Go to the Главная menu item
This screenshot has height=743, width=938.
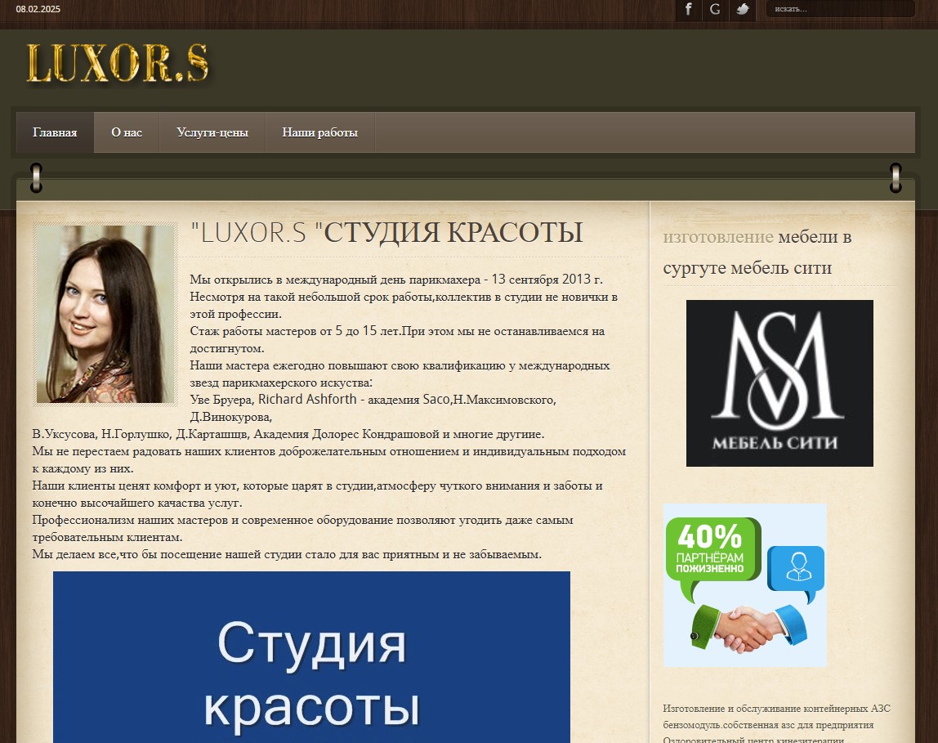[55, 132]
